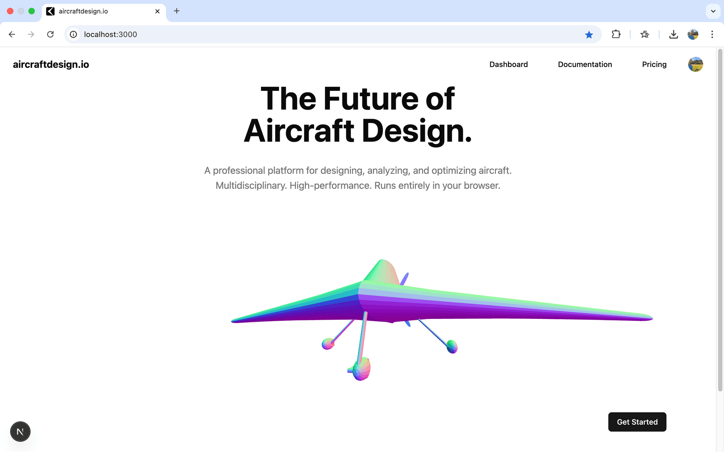Toggle the bookmark star for this page

point(589,34)
